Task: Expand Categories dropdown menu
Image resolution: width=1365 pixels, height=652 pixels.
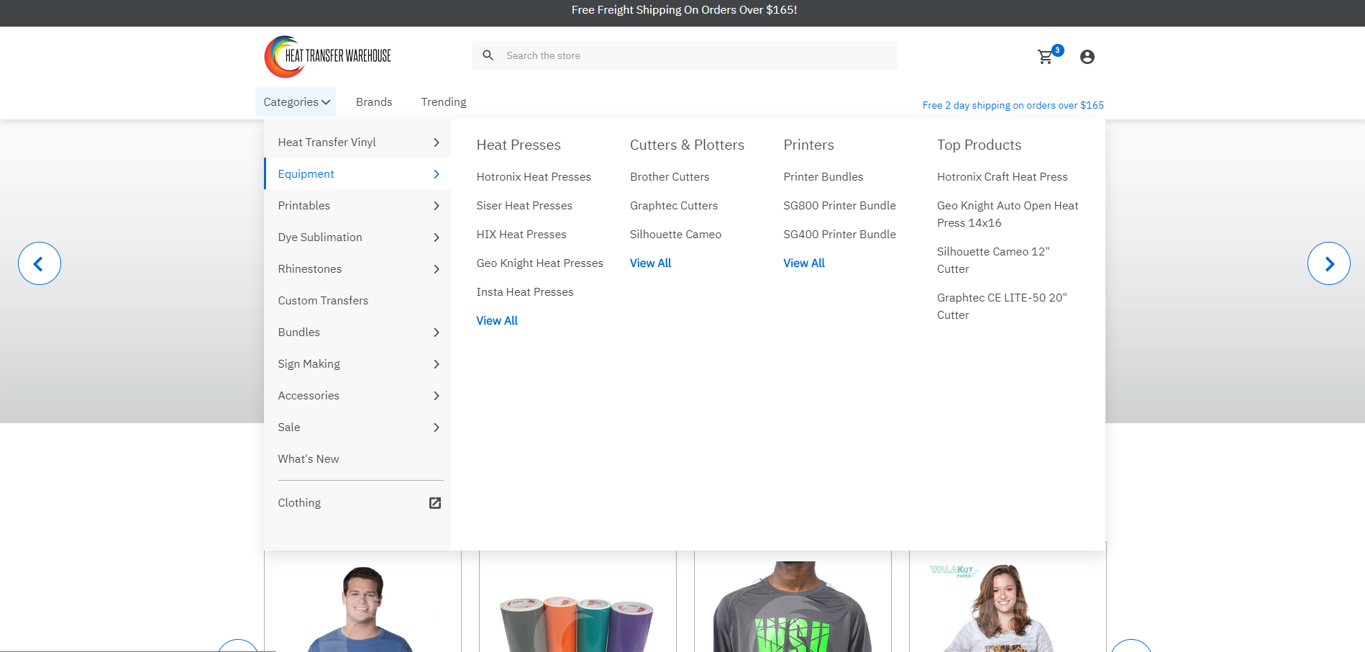Action: pyautogui.click(x=296, y=102)
